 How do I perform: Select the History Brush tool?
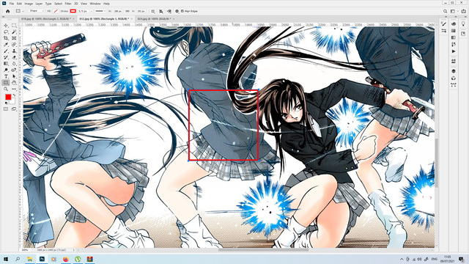pyautogui.click(x=6, y=57)
